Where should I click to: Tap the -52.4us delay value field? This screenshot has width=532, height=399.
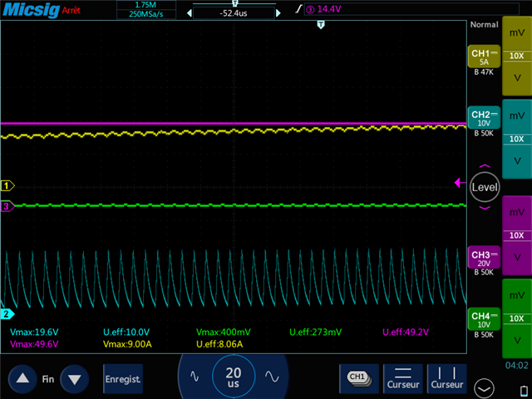tap(234, 13)
